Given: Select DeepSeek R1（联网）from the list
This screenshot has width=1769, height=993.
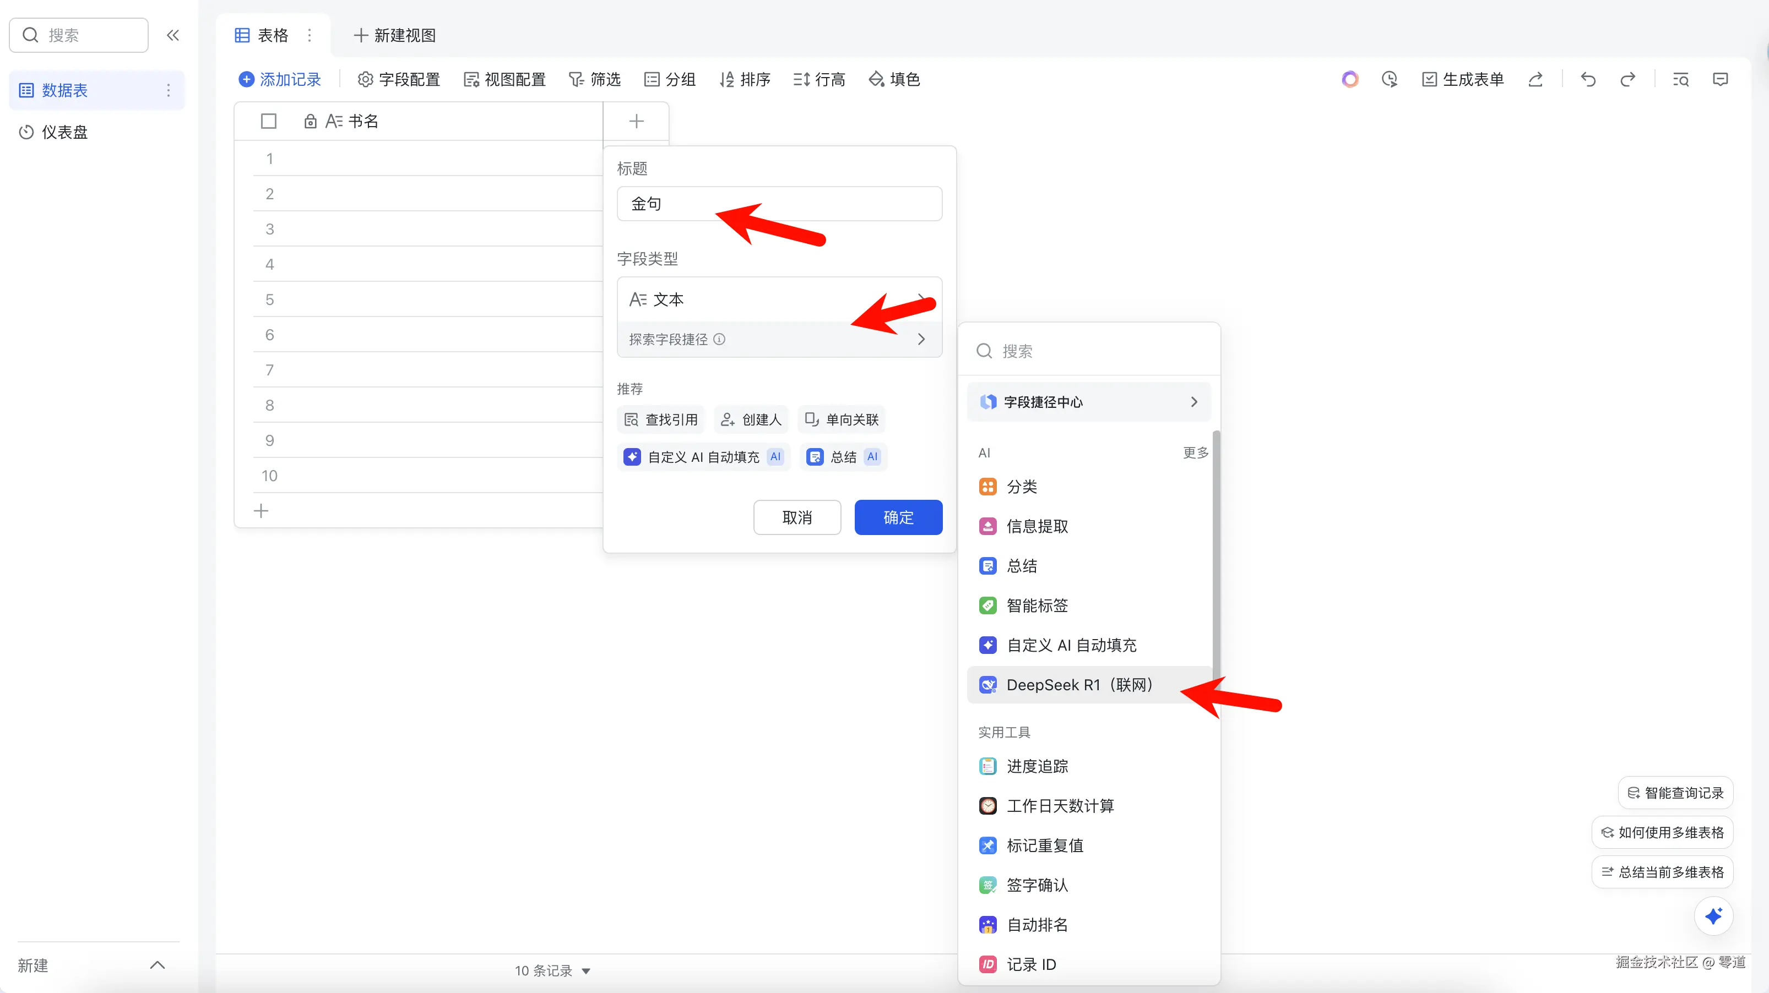Looking at the screenshot, I should [x=1079, y=685].
